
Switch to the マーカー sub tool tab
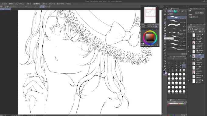tap(184, 11)
